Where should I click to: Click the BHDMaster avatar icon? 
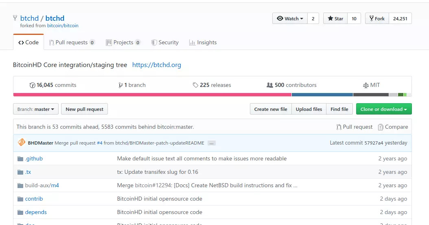(x=21, y=143)
